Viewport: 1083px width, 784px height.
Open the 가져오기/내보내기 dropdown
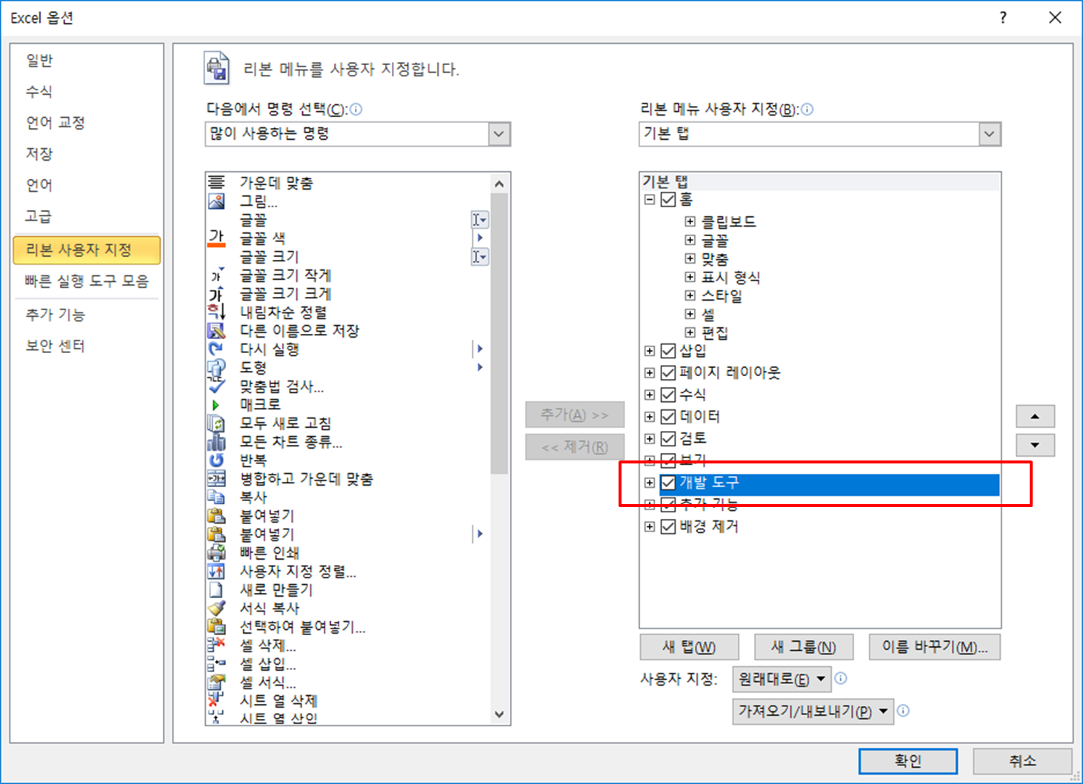(813, 711)
